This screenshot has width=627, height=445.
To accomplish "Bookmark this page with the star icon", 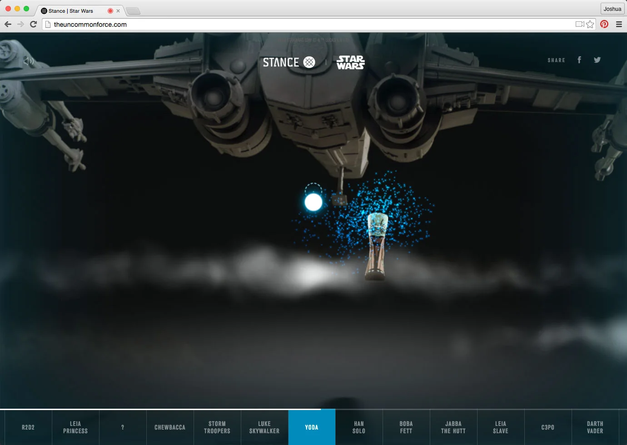I will [590, 24].
